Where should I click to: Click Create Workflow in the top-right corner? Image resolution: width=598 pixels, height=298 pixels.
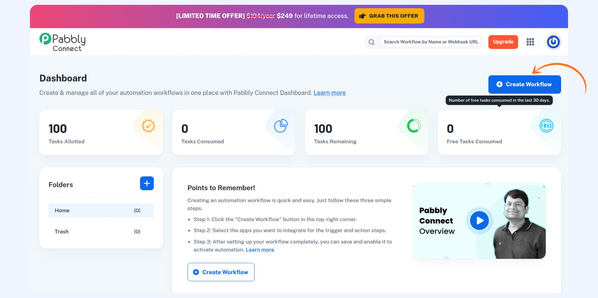point(524,84)
